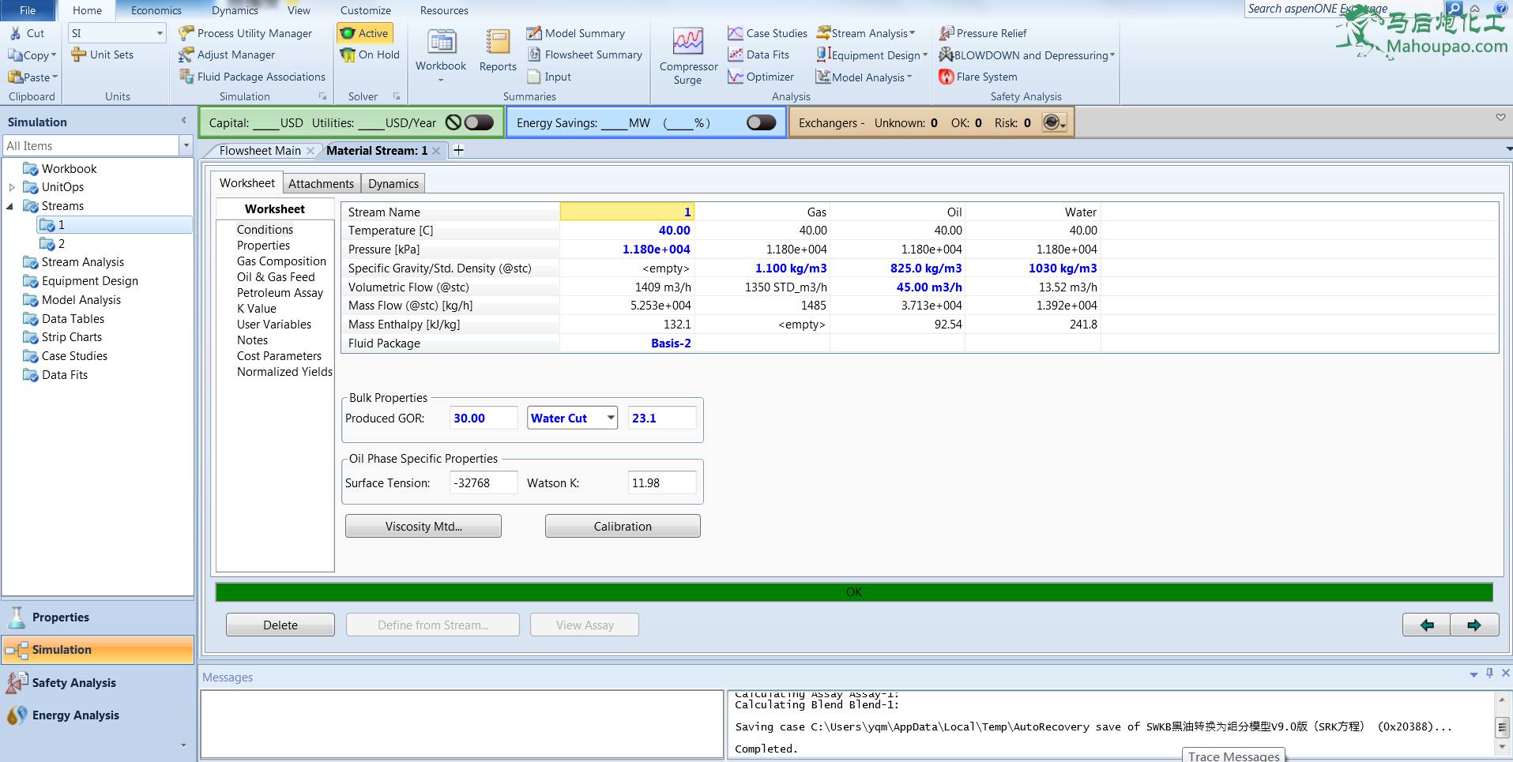Open the Pressure Relief tool
Viewport: 1513px width, 762px height.
[983, 33]
